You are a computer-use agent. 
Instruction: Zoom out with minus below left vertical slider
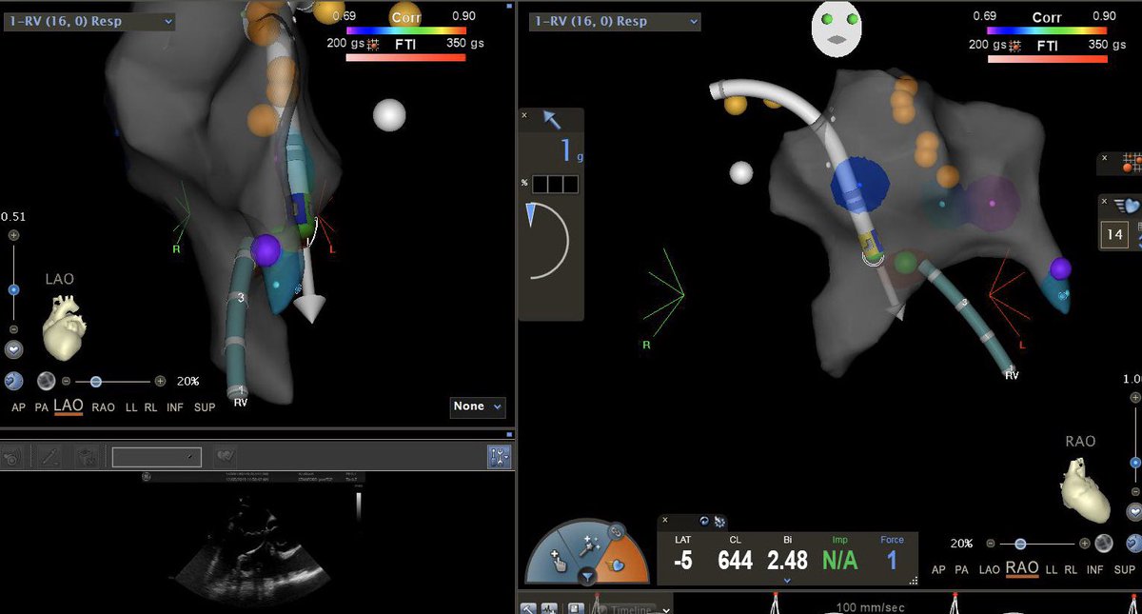[13, 329]
